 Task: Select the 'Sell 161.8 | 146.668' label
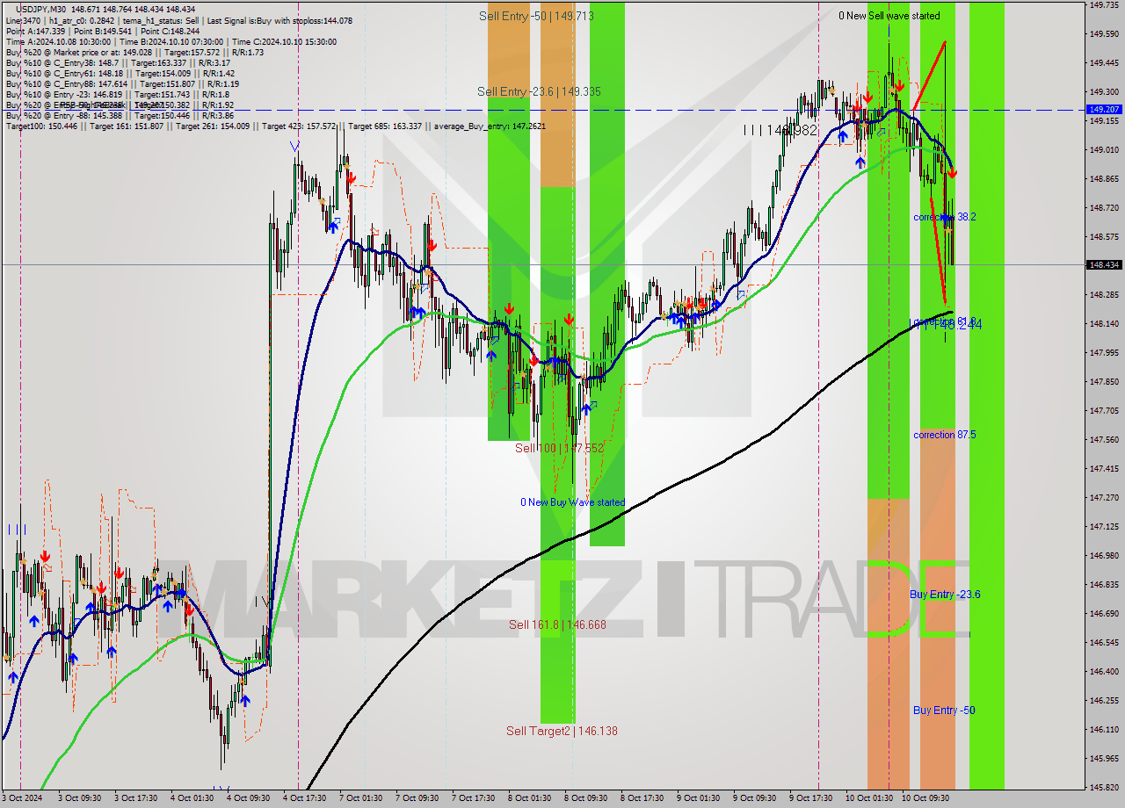tap(557, 624)
